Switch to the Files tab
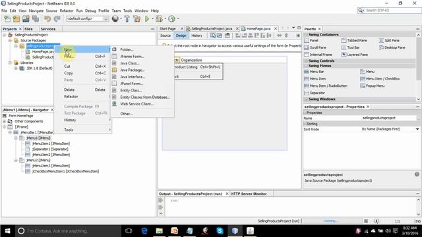This screenshot has width=422, height=237. click(28, 29)
